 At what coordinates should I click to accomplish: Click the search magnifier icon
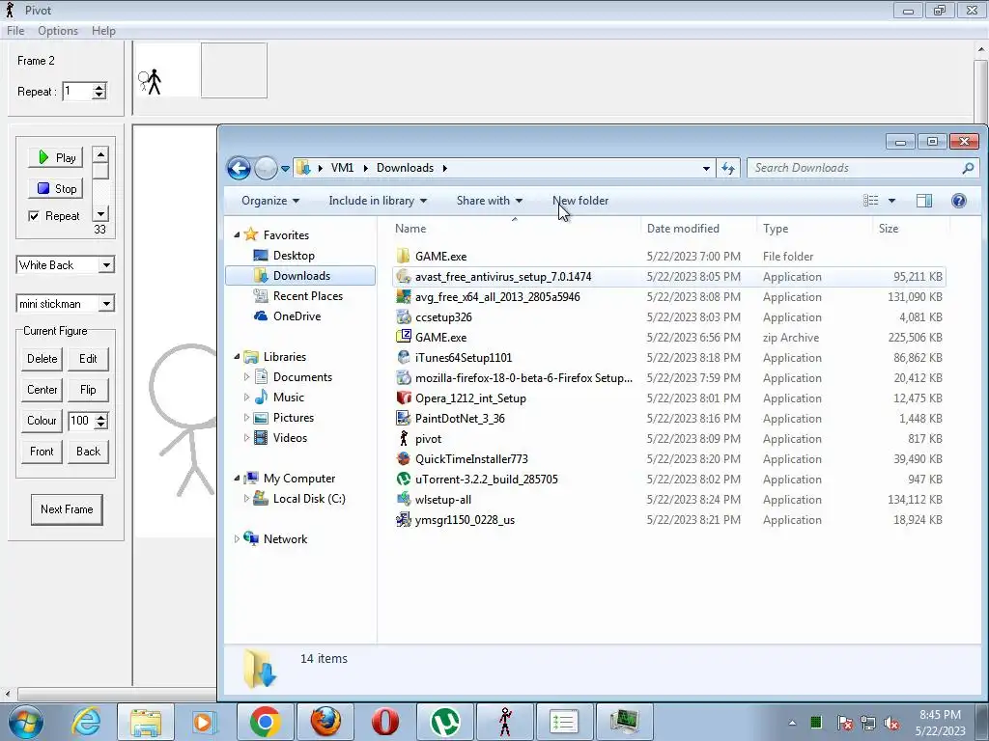tap(968, 168)
